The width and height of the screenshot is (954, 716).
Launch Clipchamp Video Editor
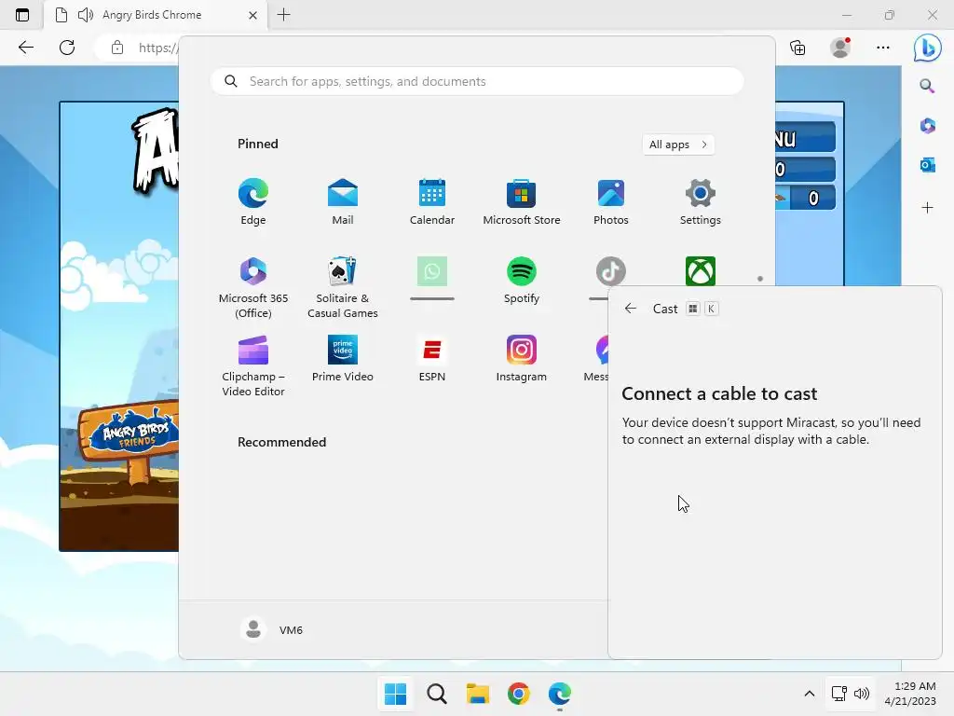tap(253, 365)
